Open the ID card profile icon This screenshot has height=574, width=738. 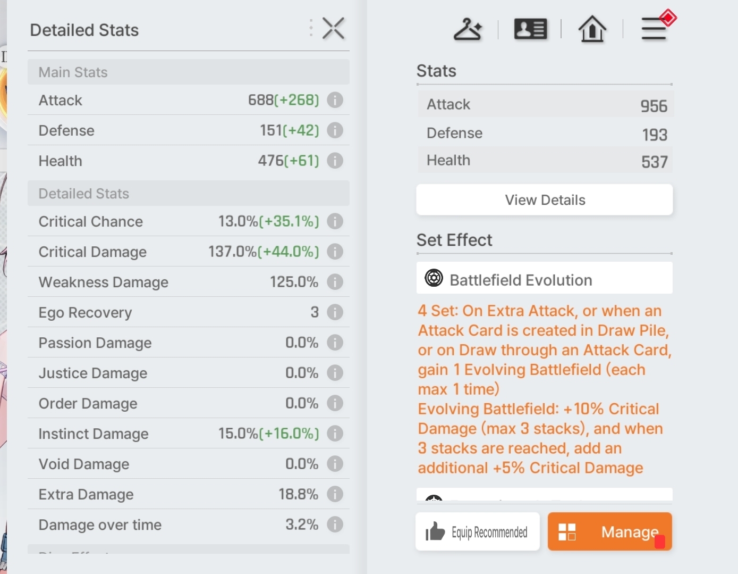pos(530,29)
